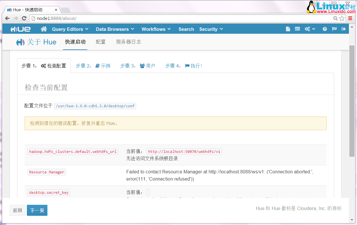
Task: Expand the Query Editors dropdown
Action: pos(70,29)
